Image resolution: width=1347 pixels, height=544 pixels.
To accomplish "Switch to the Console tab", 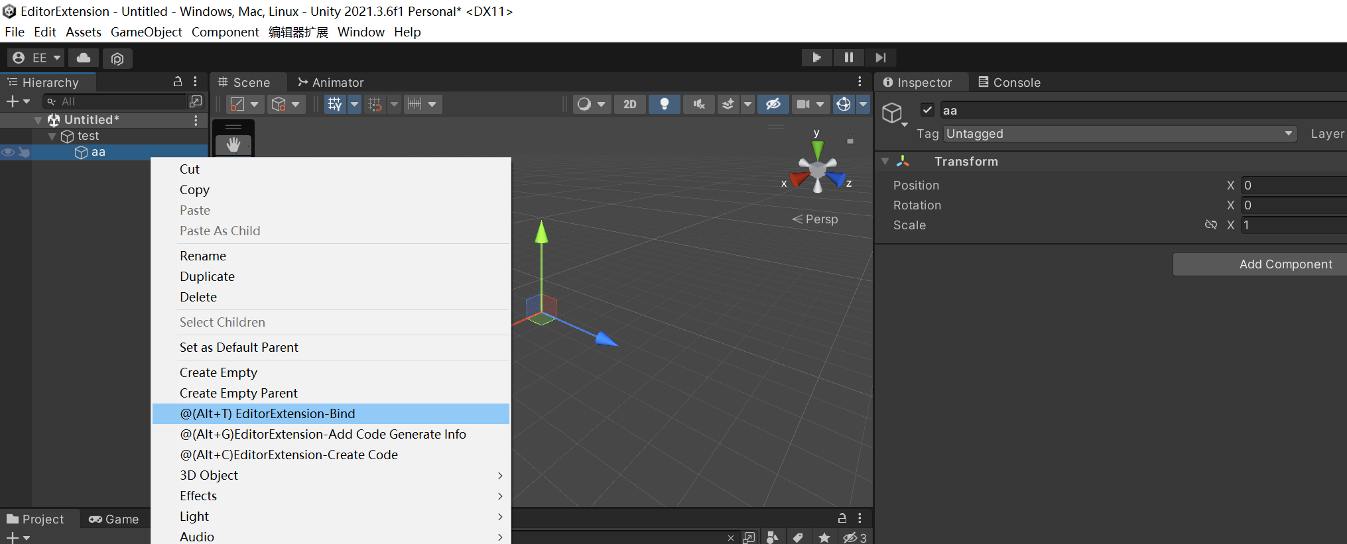I will tap(1009, 82).
